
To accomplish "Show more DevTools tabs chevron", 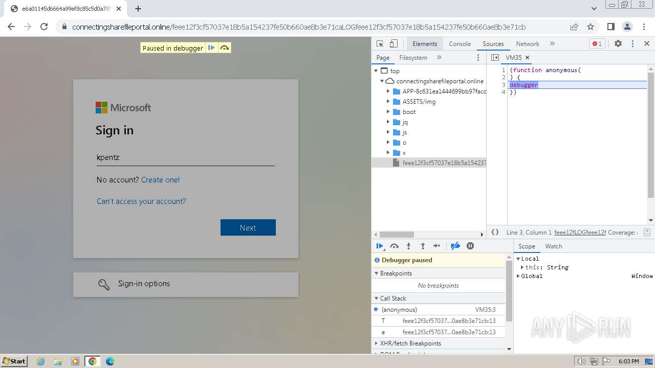I will (x=552, y=43).
